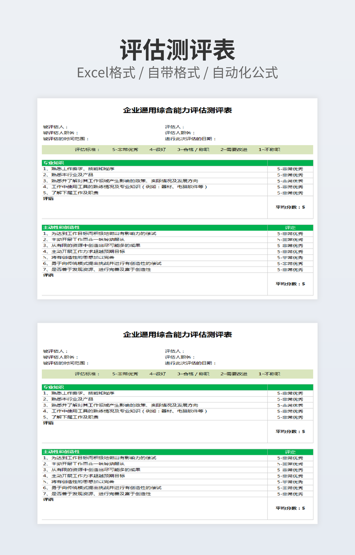Screen dimensions: 355x555
Task: Click the upper sheet's title 企业通用综合能力评估测评表
Action: pos(177,110)
